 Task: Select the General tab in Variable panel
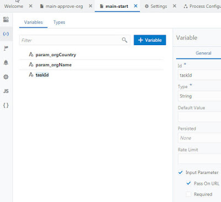[203, 53]
